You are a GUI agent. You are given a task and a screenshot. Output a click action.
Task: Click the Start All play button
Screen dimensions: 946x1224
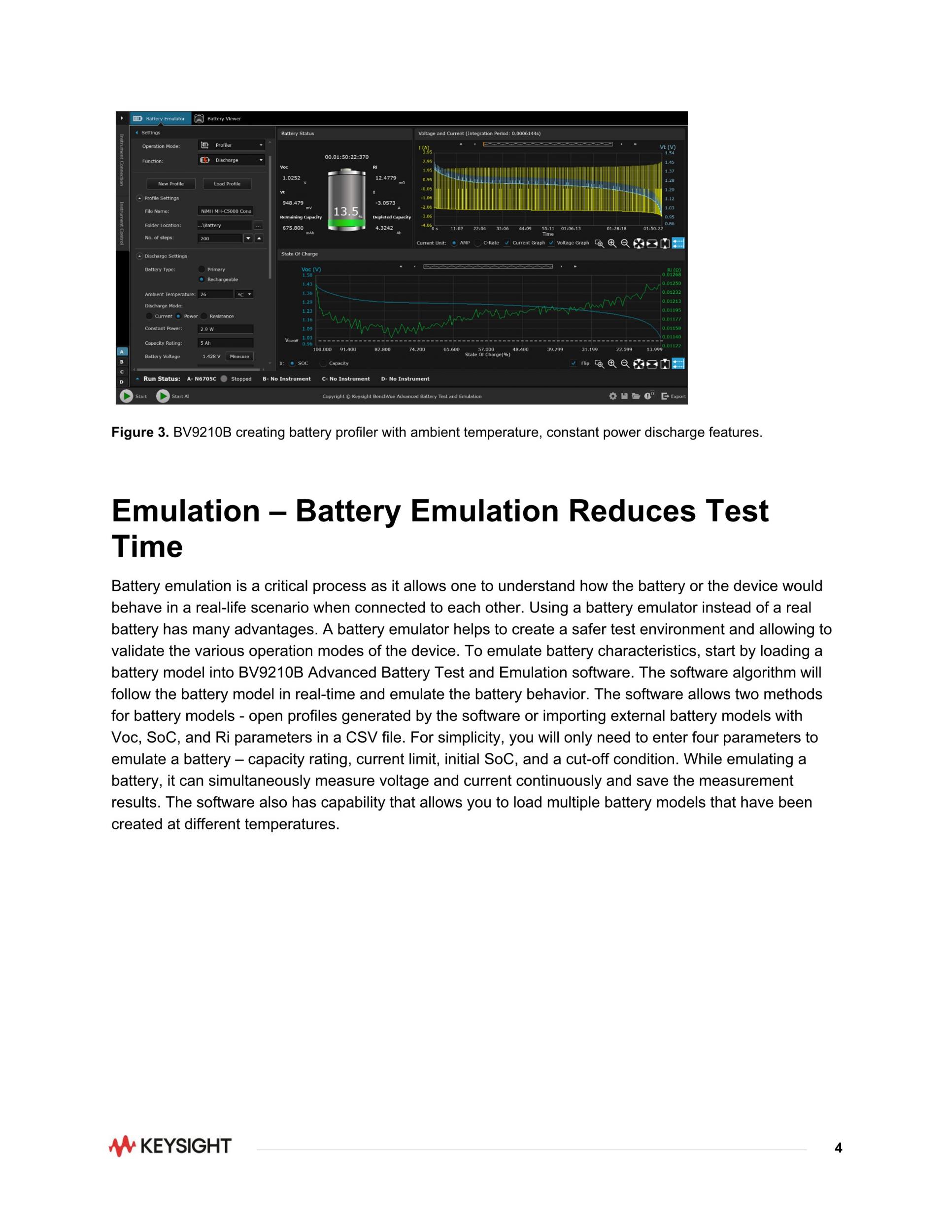point(163,396)
